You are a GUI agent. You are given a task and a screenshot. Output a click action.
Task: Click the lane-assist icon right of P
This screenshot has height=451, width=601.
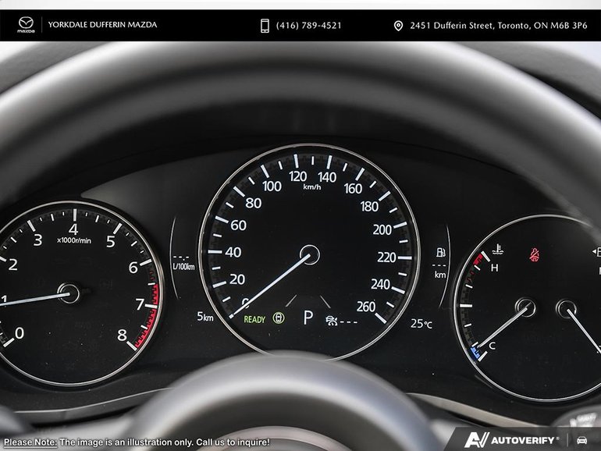click(334, 320)
